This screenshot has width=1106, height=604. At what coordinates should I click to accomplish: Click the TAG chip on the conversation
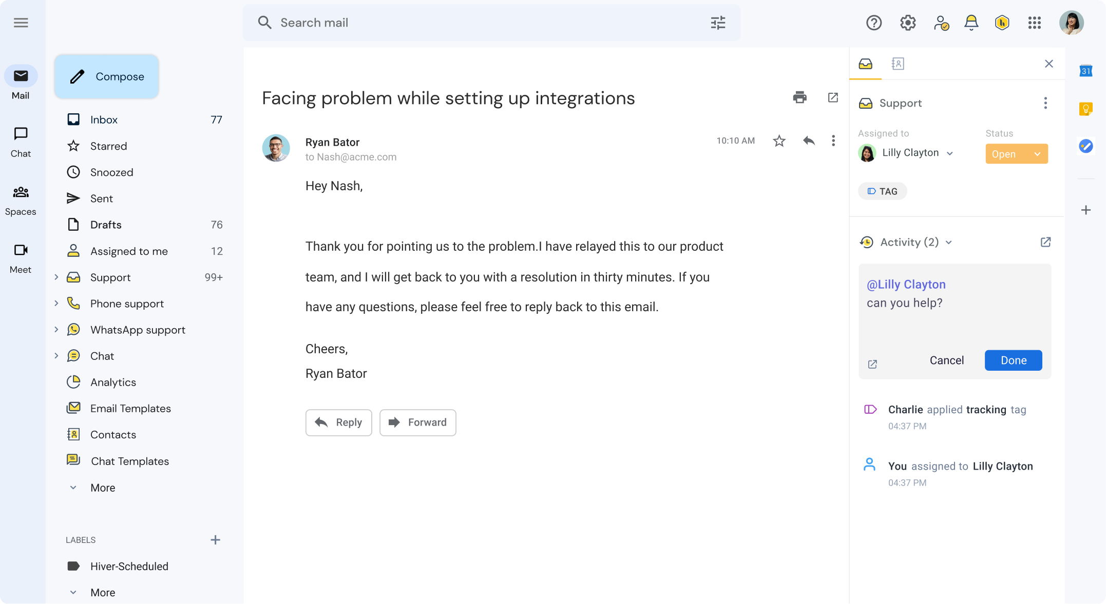[x=882, y=191]
